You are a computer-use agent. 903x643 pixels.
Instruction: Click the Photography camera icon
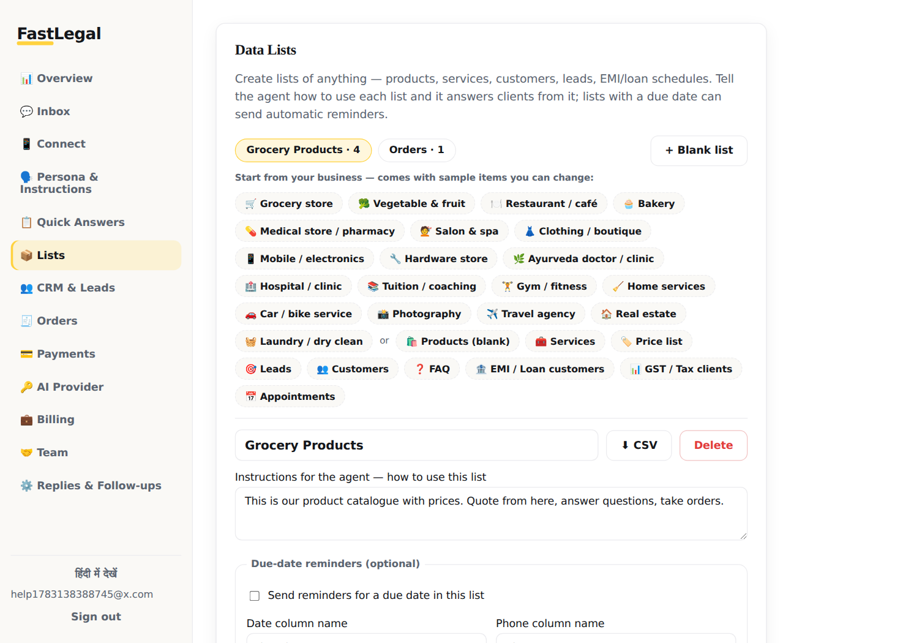(383, 314)
